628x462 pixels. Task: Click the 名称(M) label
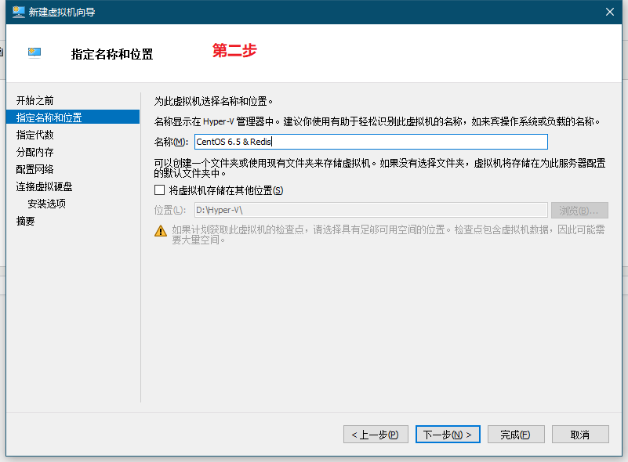(x=171, y=142)
